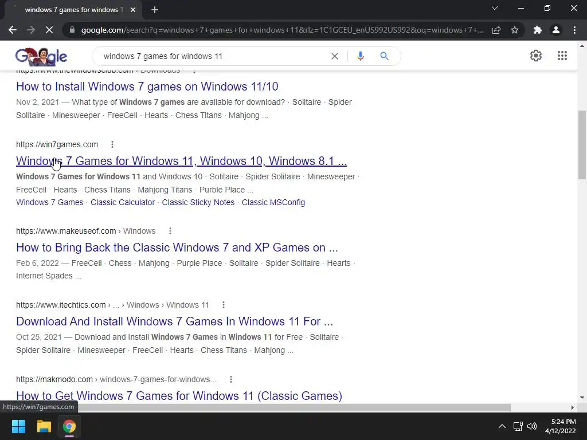Open the tab search chevron
The height and width of the screenshot is (440, 587).
(x=495, y=8)
